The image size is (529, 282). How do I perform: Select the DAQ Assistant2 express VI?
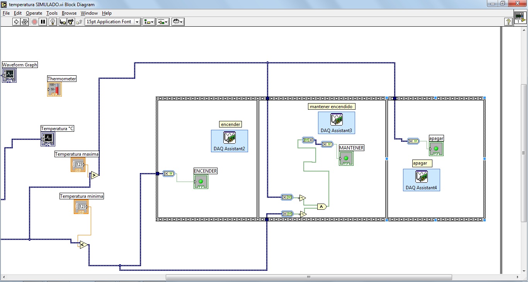pos(230,141)
